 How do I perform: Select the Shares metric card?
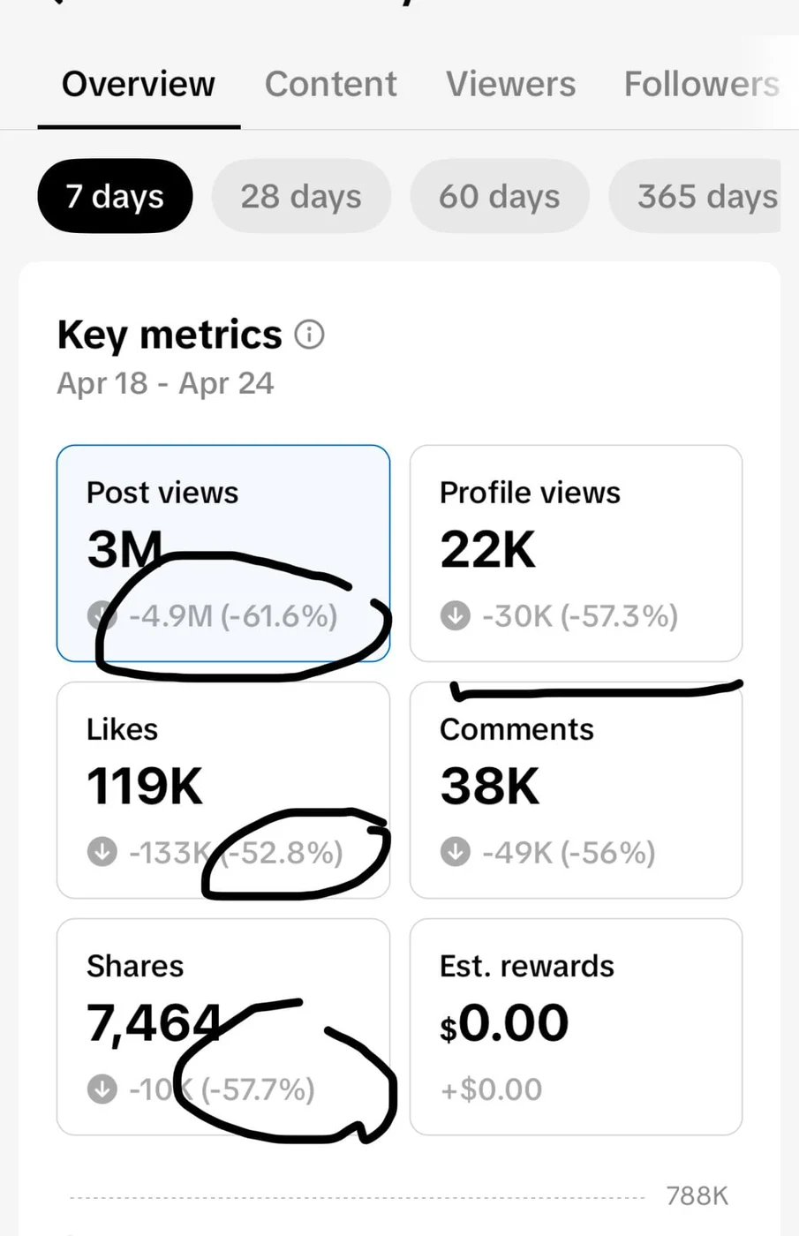[223, 1027]
